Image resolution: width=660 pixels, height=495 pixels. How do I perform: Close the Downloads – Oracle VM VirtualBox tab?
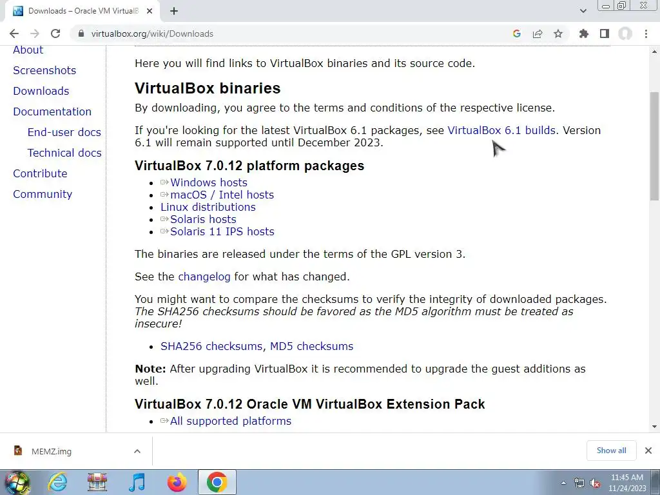pos(150,12)
